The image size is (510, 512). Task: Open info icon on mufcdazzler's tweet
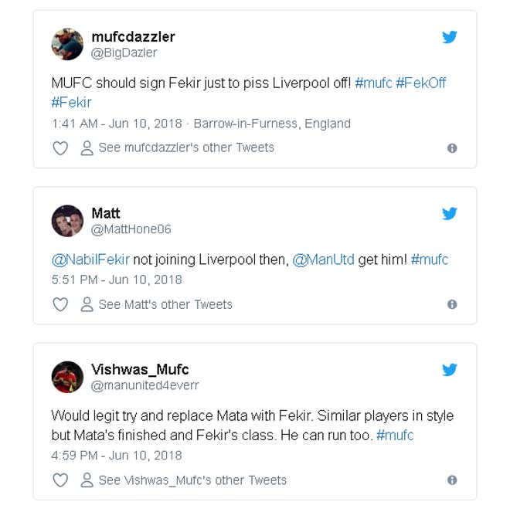452,148
